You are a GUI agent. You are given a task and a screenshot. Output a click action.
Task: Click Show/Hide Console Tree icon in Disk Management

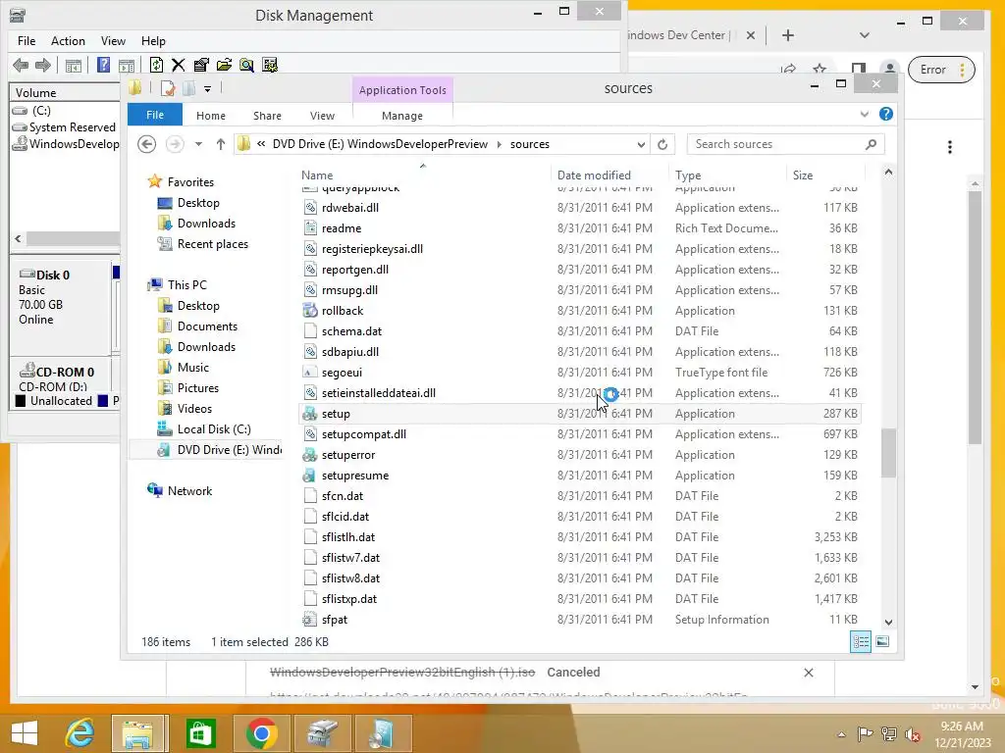click(73, 66)
